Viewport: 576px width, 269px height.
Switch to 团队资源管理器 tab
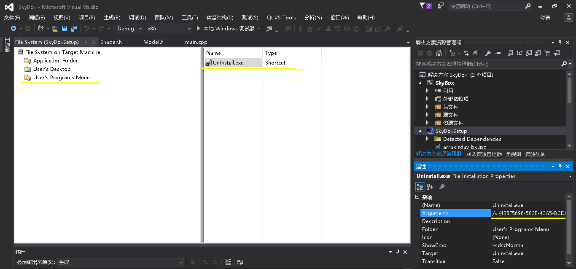pyautogui.click(x=484, y=154)
